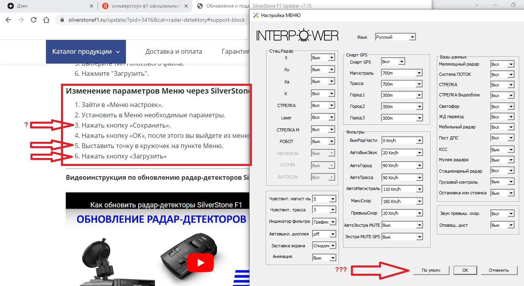Viewport: 524px width, 286px height.
Task: Expand the Анимация dropdown
Action: tap(324, 258)
